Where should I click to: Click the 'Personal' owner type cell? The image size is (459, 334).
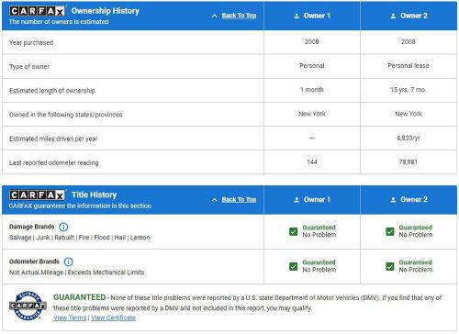[312, 66]
